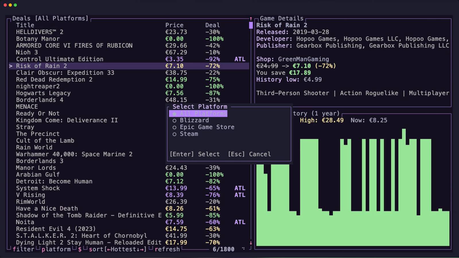
Task: Select Shadow of the Tomb Raider row
Action: 129,215
